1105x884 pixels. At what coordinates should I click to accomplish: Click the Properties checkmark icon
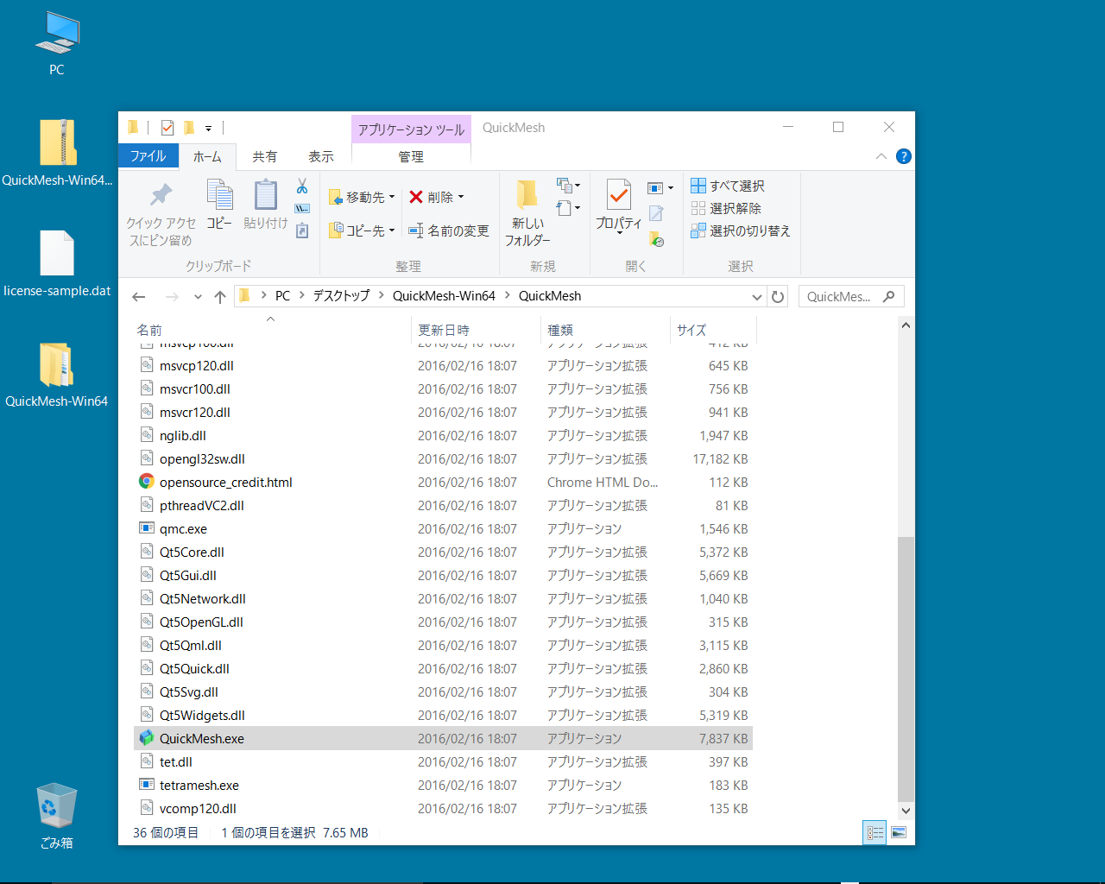[x=619, y=195]
